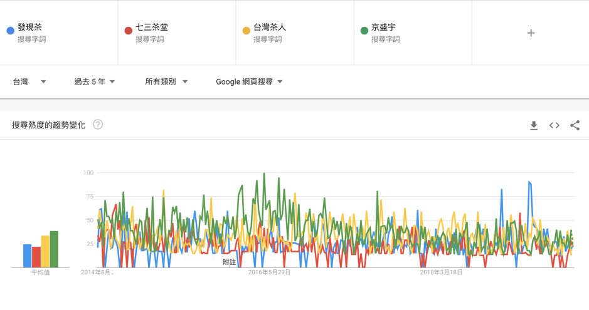
Task: Open help tooltip beside 搜尋熱度的趨勢變化
Action: pos(98,125)
